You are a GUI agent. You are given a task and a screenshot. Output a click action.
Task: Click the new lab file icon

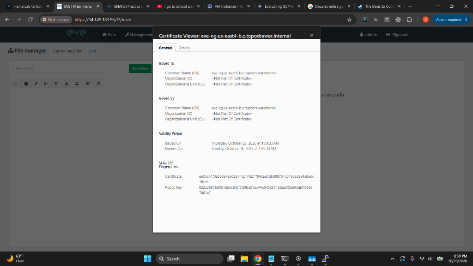tap(26, 84)
